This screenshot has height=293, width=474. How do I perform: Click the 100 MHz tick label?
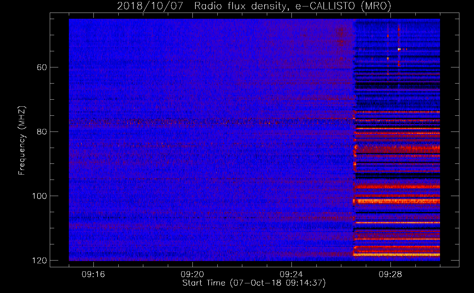[x=40, y=196]
